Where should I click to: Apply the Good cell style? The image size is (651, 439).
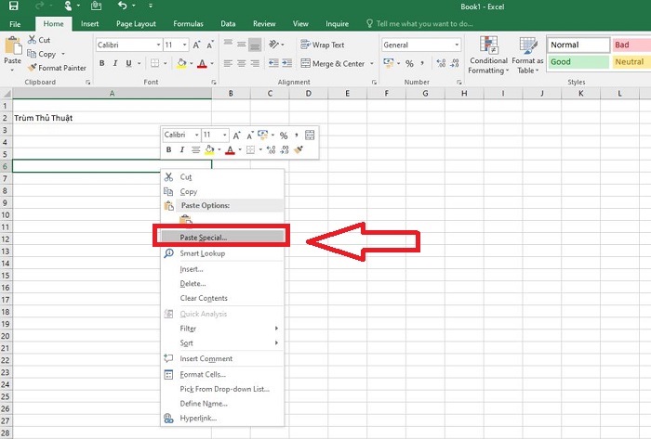(x=578, y=61)
